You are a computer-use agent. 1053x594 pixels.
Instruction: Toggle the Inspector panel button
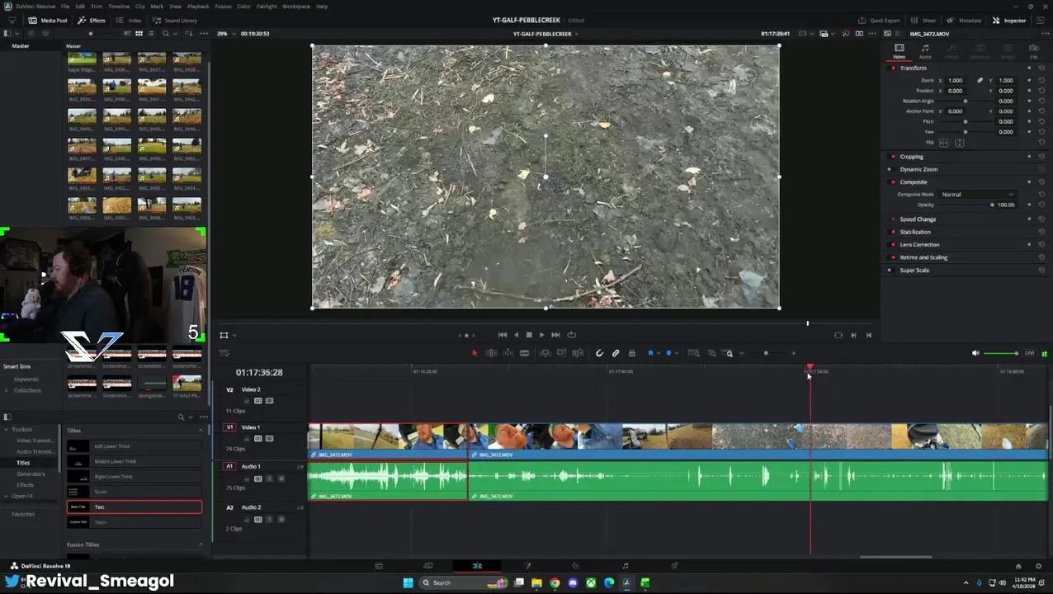click(1009, 21)
